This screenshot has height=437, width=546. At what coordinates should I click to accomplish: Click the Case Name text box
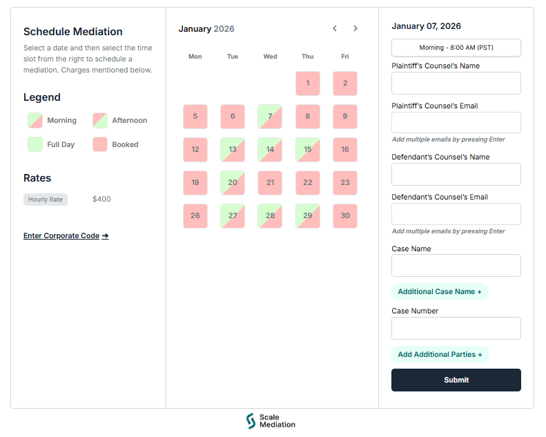[x=456, y=266]
